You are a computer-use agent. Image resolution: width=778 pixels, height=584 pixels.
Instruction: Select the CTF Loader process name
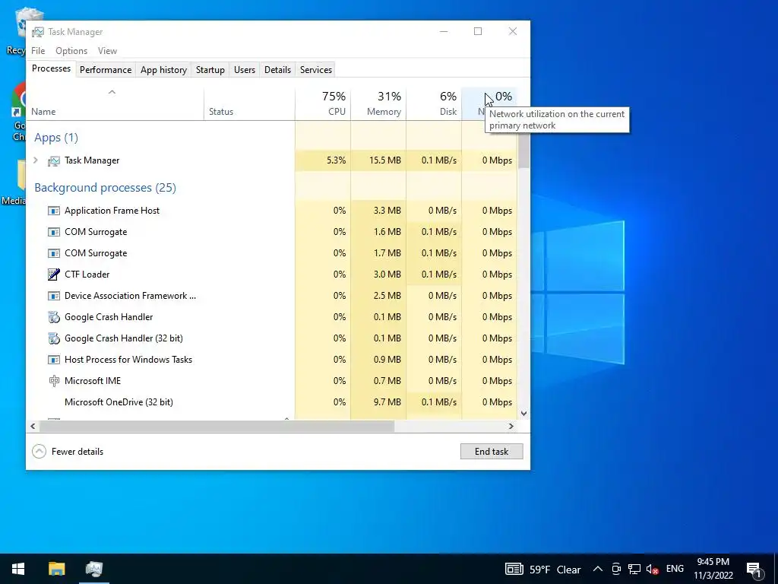tap(87, 274)
